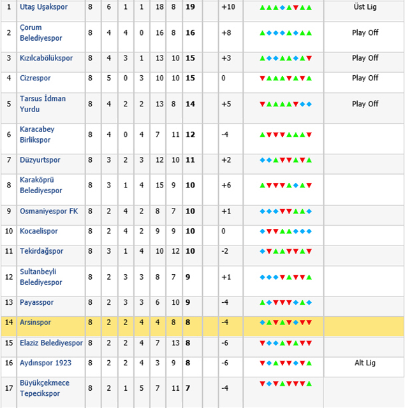
Task: Click the highlighted Arsinspor team name
Action: tap(37, 323)
